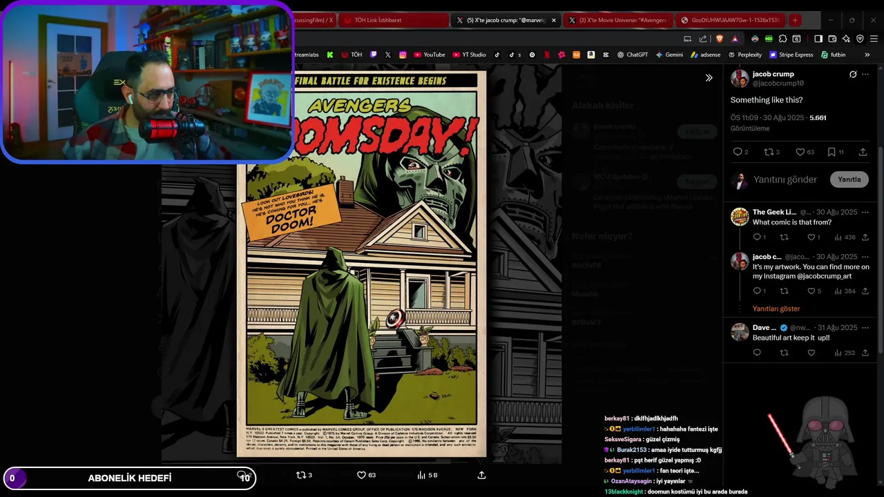Expand hidden bookmarks with the chevron

pyautogui.click(x=867, y=55)
